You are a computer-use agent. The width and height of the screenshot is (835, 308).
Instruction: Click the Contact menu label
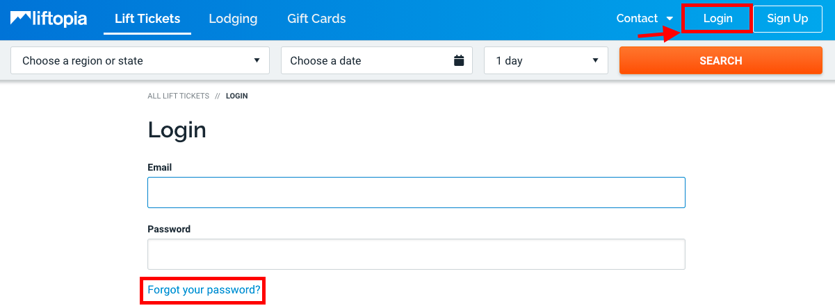(x=637, y=19)
